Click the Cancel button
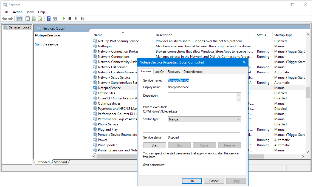 click(214, 181)
